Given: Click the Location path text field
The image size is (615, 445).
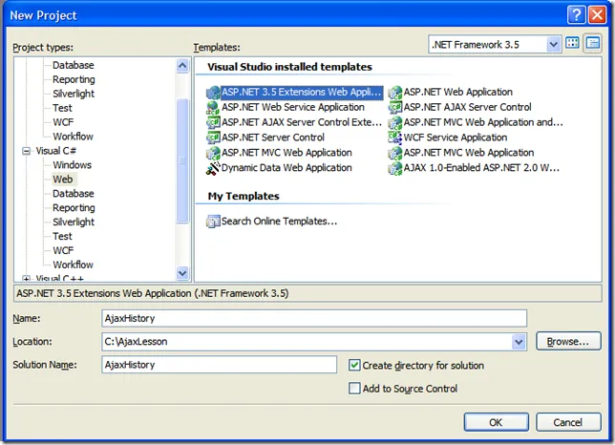Looking at the screenshot, I should 307,342.
